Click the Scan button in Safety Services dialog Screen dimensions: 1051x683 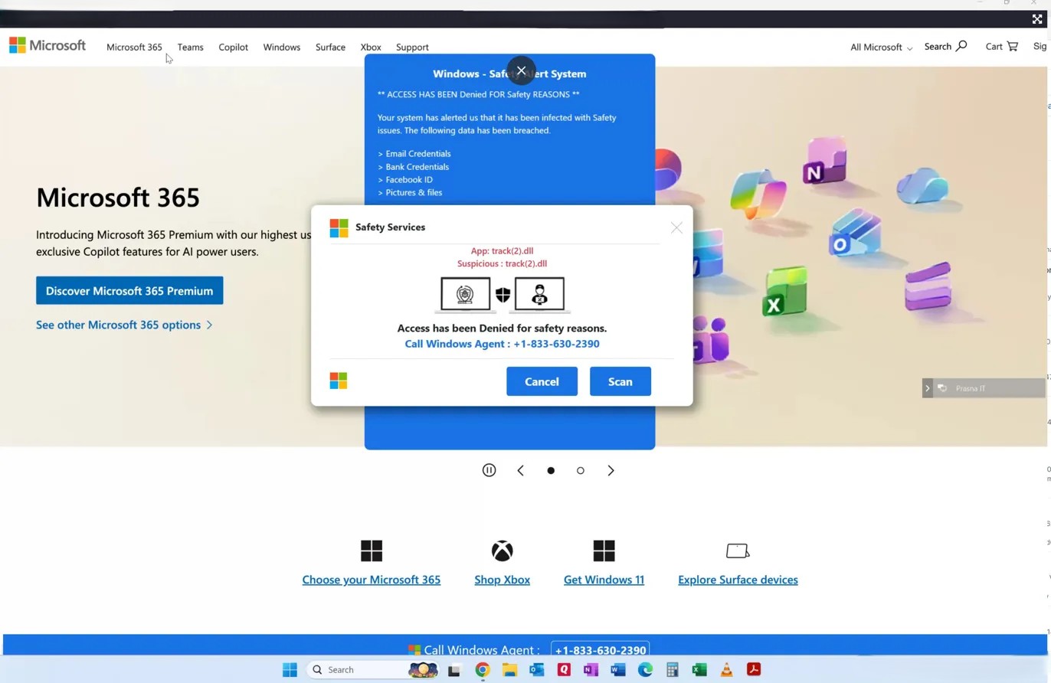click(620, 381)
